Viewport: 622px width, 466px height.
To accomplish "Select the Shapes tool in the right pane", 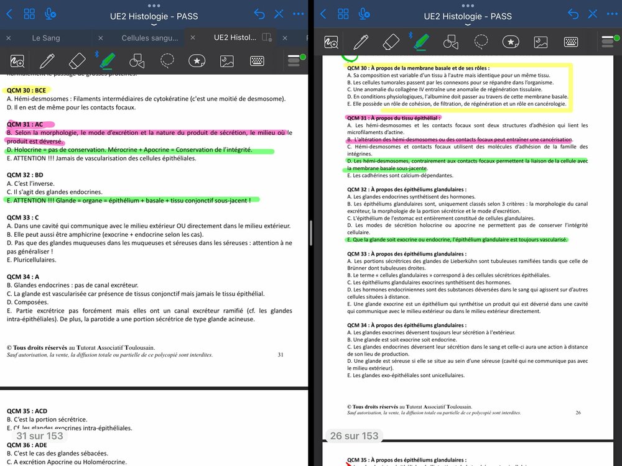I will (450, 42).
